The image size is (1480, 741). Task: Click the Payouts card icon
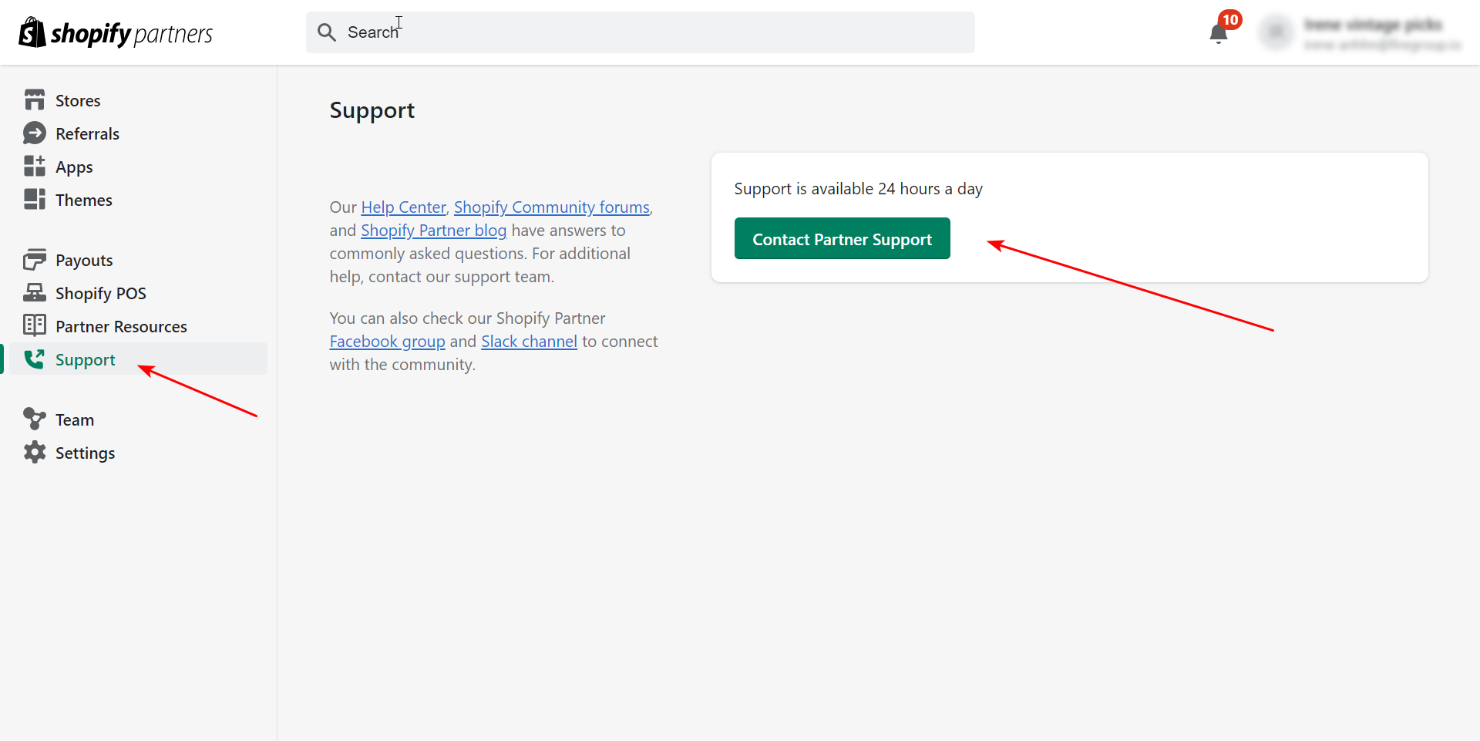(35, 260)
